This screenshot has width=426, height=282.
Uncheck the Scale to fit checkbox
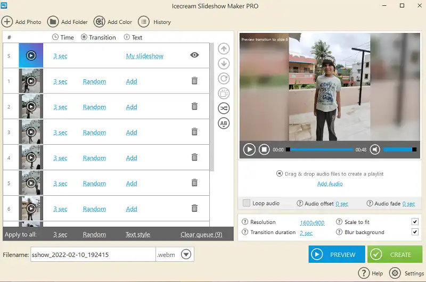(x=415, y=222)
